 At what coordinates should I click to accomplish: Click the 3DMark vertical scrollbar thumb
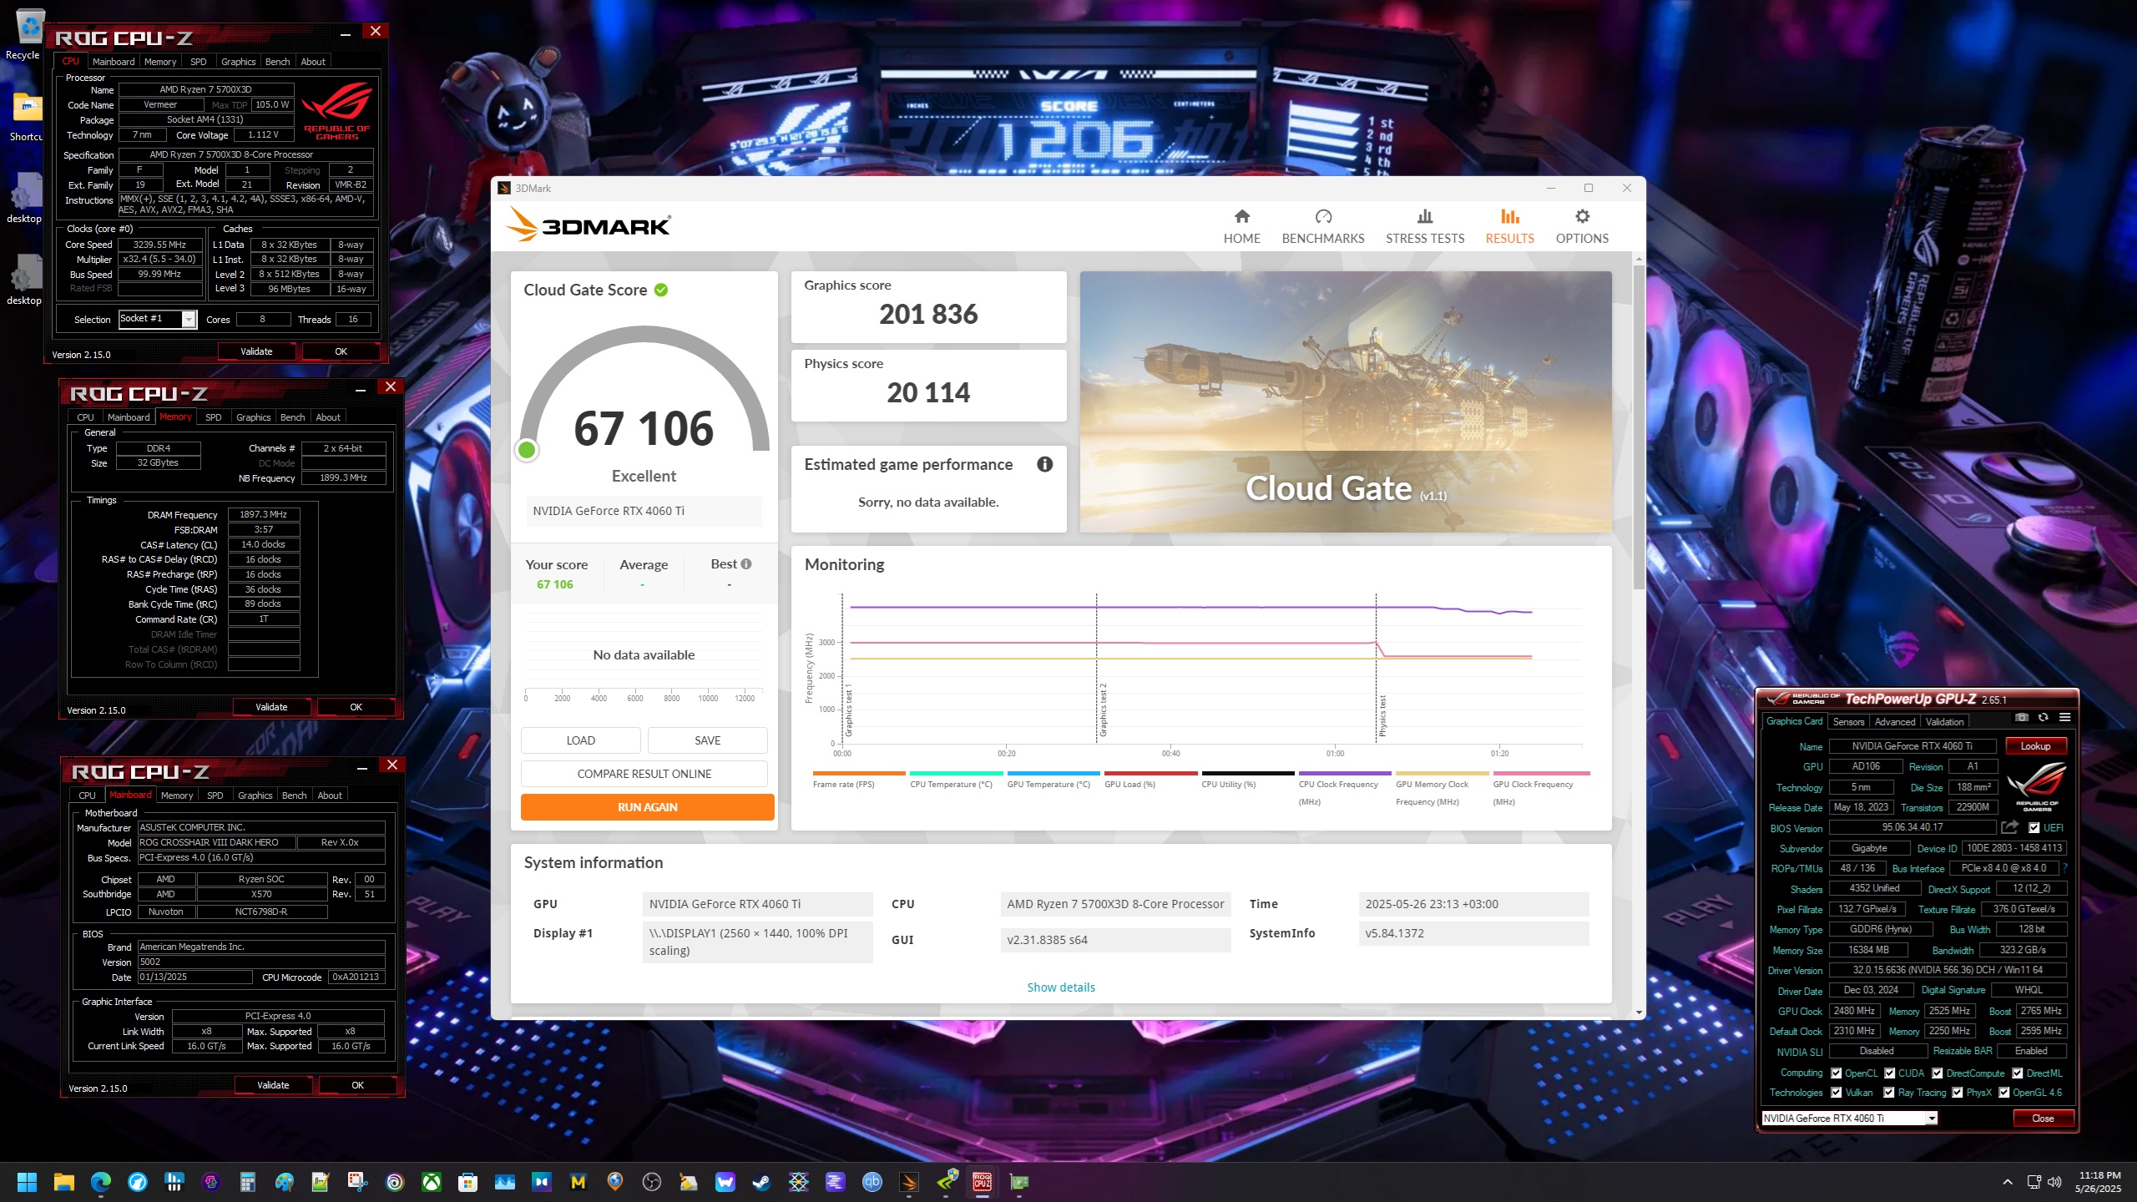(1639, 426)
